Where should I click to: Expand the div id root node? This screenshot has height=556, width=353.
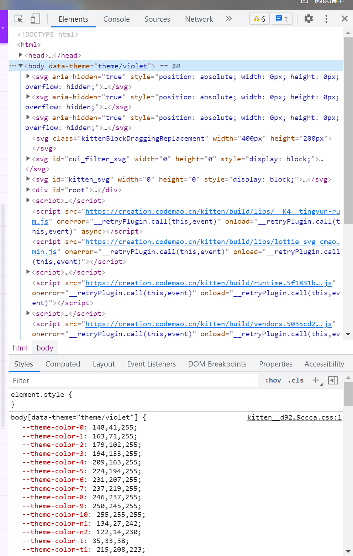point(28,189)
